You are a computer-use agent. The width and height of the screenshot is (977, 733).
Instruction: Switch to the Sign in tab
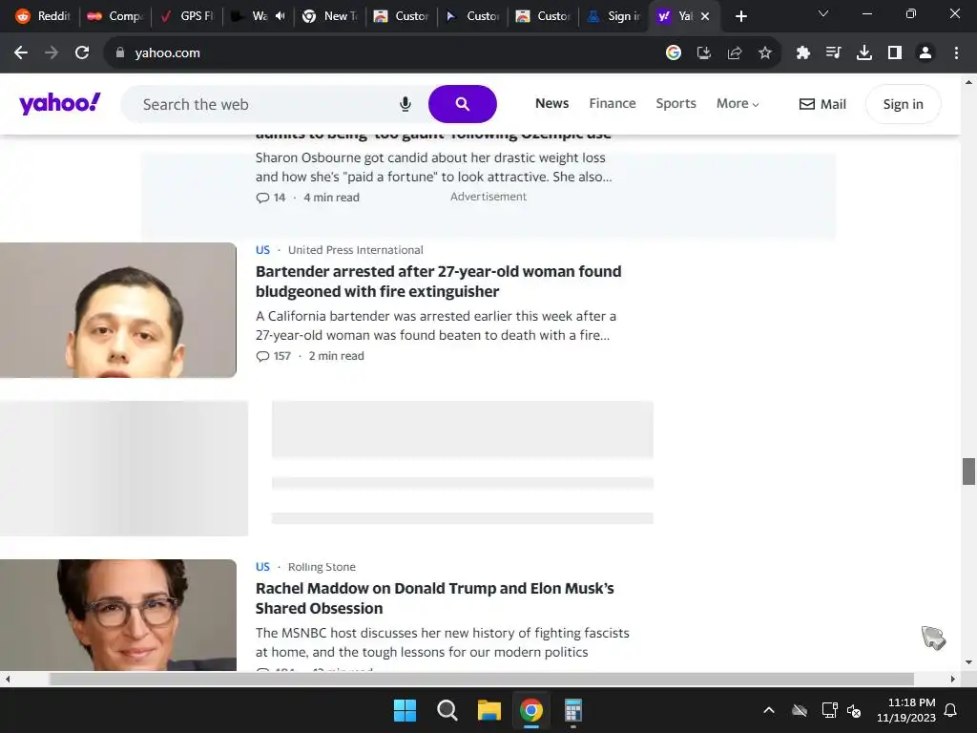point(614,16)
